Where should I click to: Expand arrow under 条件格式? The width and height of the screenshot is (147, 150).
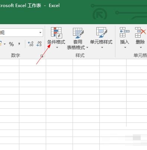(x=57, y=47)
